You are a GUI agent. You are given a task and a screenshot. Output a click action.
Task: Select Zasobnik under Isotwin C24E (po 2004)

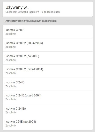(11, 126)
